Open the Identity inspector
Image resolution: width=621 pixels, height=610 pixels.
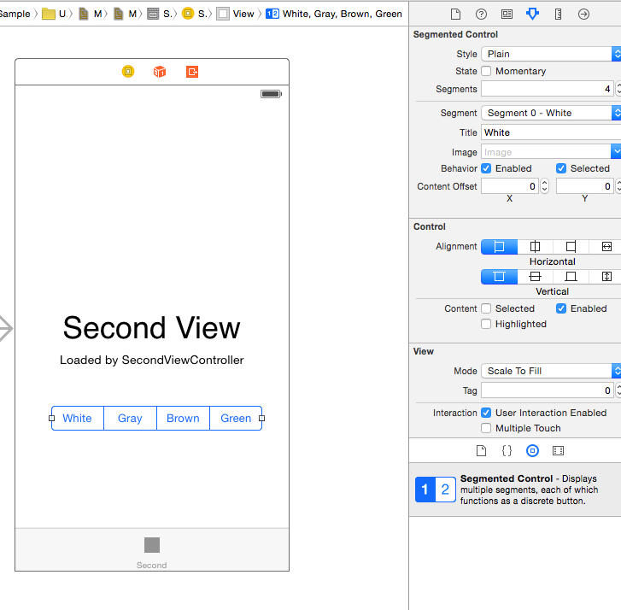click(507, 15)
